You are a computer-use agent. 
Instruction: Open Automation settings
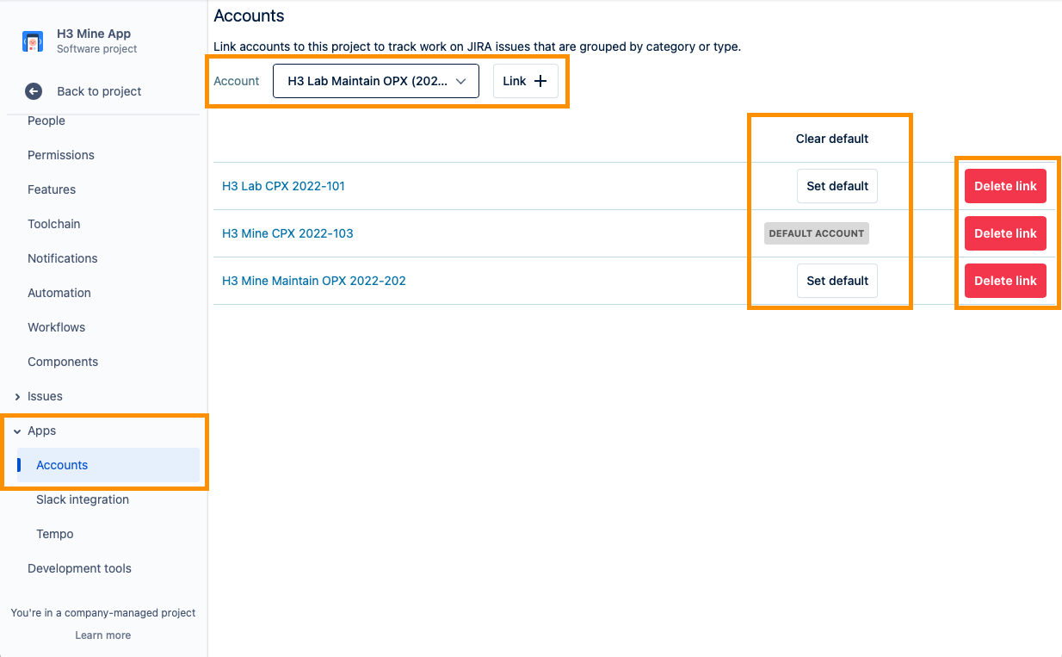(59, 293)
